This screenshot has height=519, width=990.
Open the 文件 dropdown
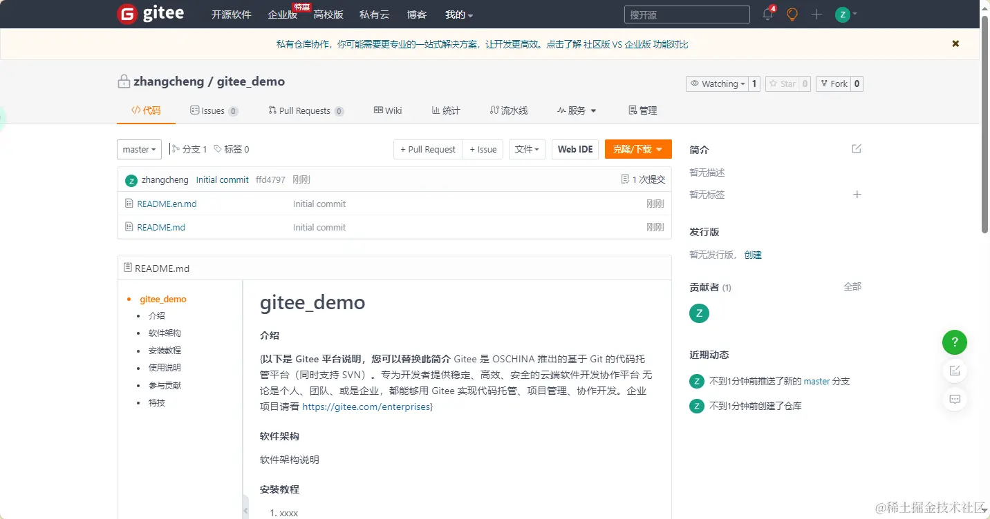(527, 149)
